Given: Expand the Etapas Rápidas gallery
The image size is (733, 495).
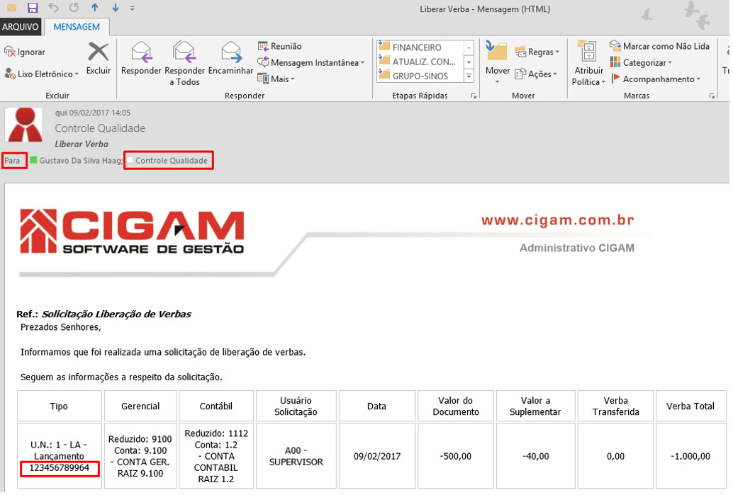Looking at the screenshot, I should pyautogui.click(x=469, y=76).
